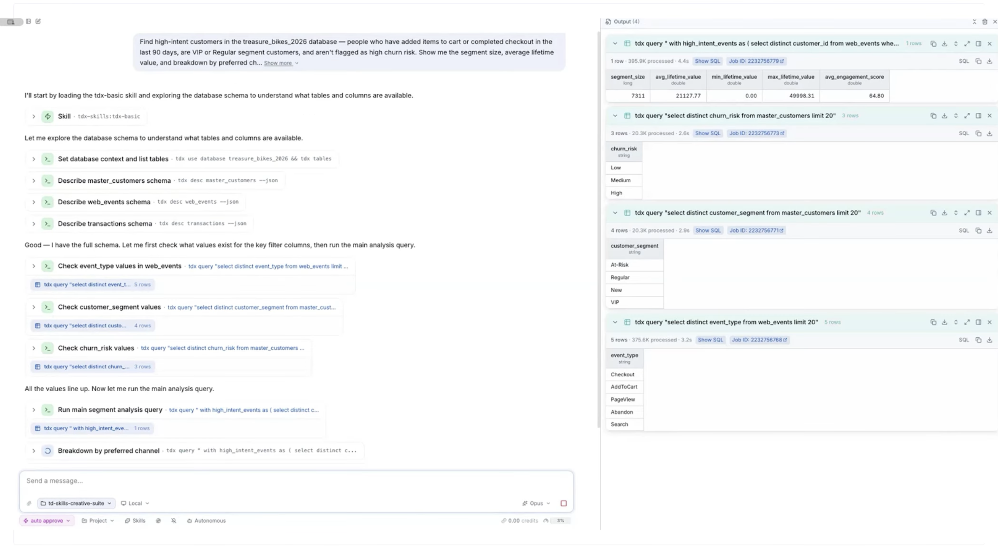Open the Opus model selector

point(536,503)
